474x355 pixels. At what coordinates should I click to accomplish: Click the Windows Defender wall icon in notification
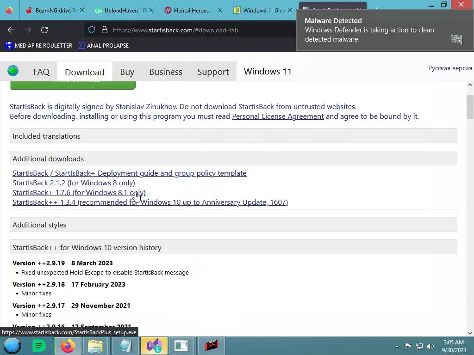456,39
